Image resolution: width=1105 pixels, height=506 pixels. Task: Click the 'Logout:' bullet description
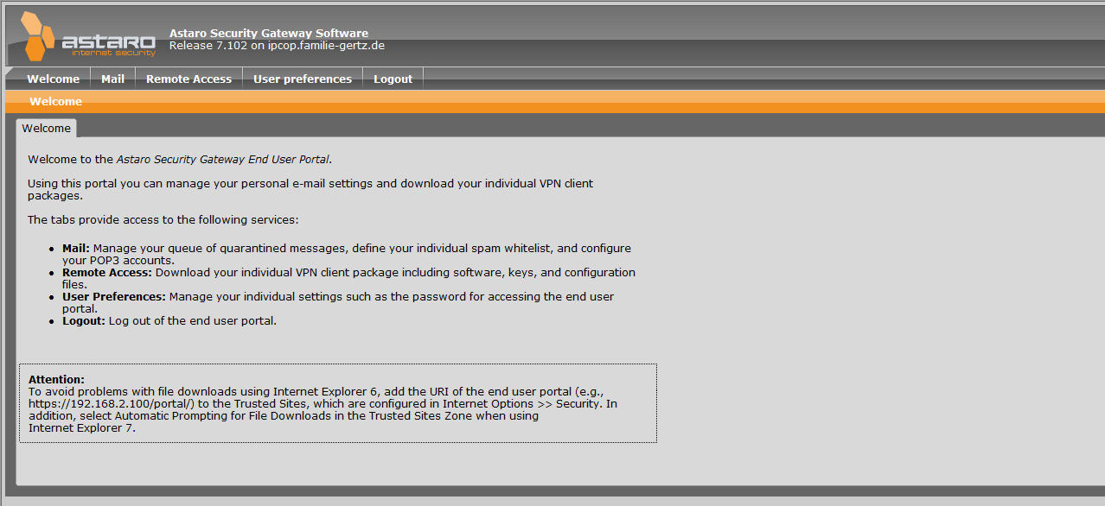[169, 320]
